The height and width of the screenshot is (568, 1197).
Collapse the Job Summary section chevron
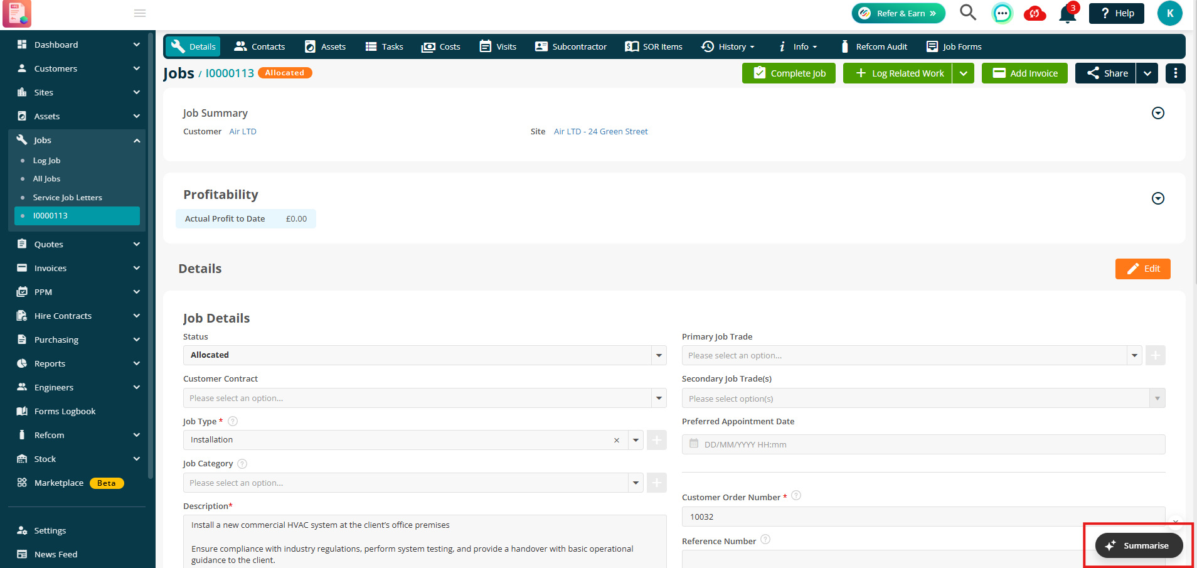click(1158, 113)
